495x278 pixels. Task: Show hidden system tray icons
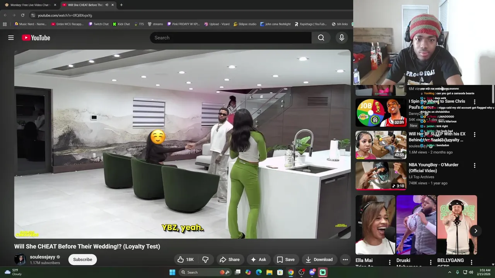pyautogui.click(x=449, y=272)
